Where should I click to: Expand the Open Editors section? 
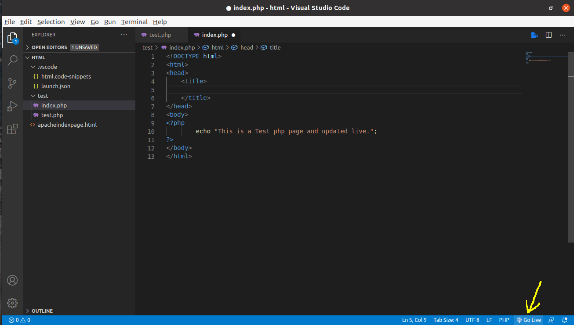(49, 47)
